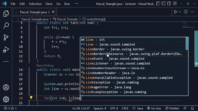198x111 pixels.
Task: Click the 'return f;' code line
Action: click(52, 56)
